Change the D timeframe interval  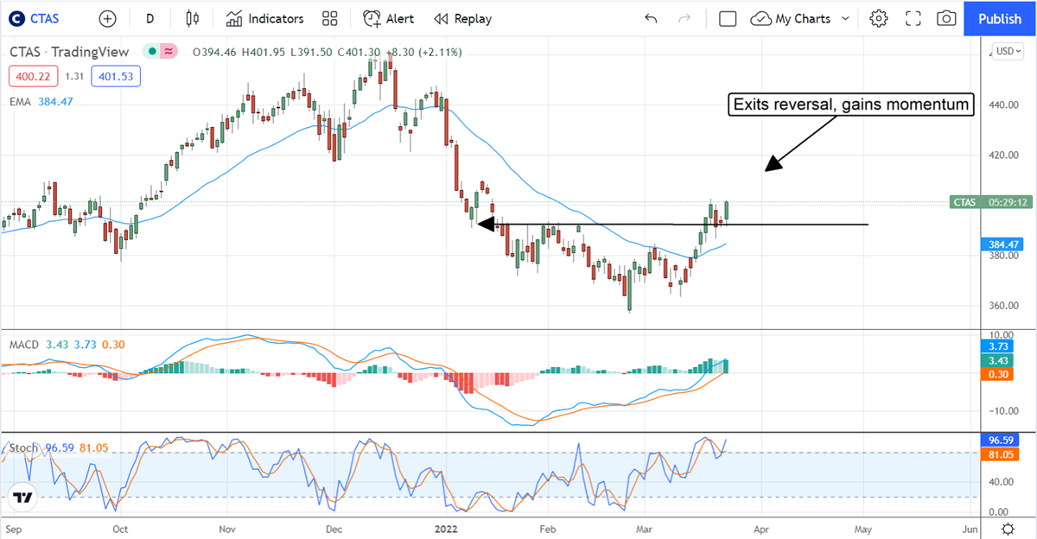click(x=150, y=18)
